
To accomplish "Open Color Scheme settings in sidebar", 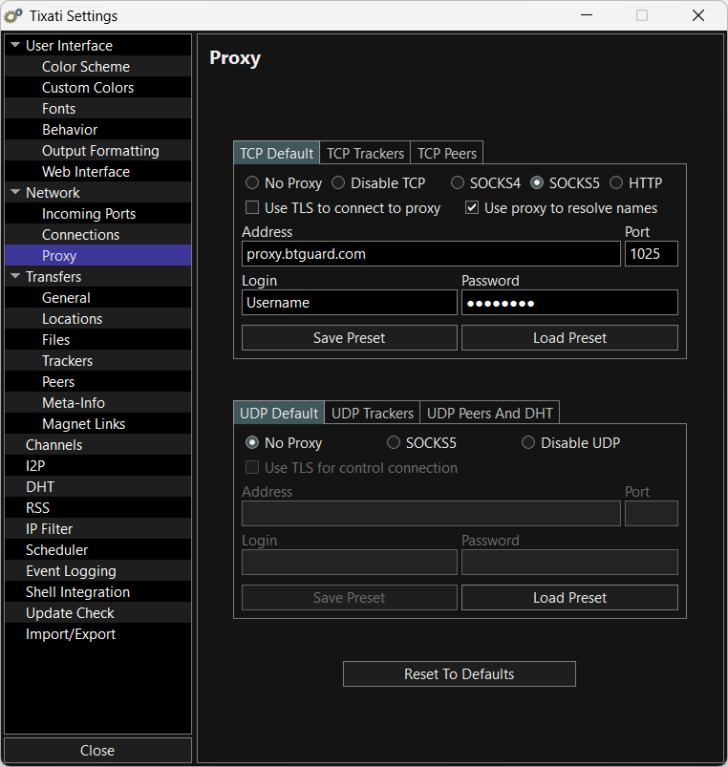I will coord(86,67).
